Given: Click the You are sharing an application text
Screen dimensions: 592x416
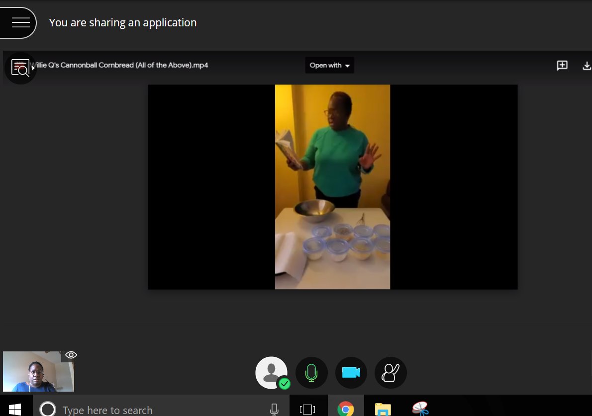Looking at the screenshot, I should point(123,23).
